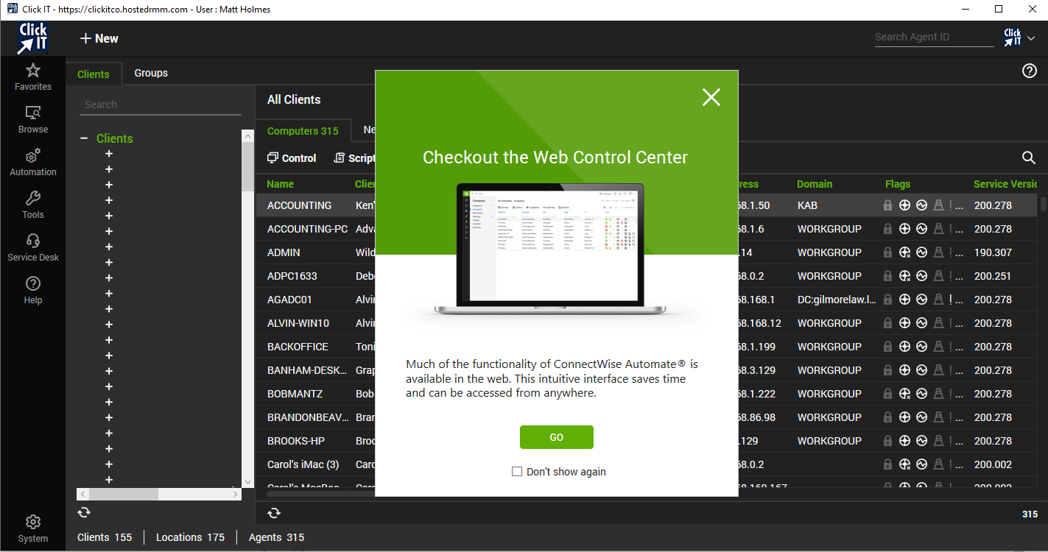Click the laptop preview image in the popup
The width and height of the screenshot is (1048, 552).
pyautogui.click(x=549, y=249)
